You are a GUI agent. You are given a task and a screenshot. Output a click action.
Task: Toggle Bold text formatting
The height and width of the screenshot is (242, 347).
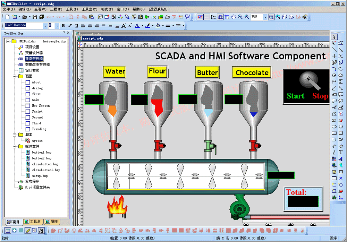click(x=63, y=26)
